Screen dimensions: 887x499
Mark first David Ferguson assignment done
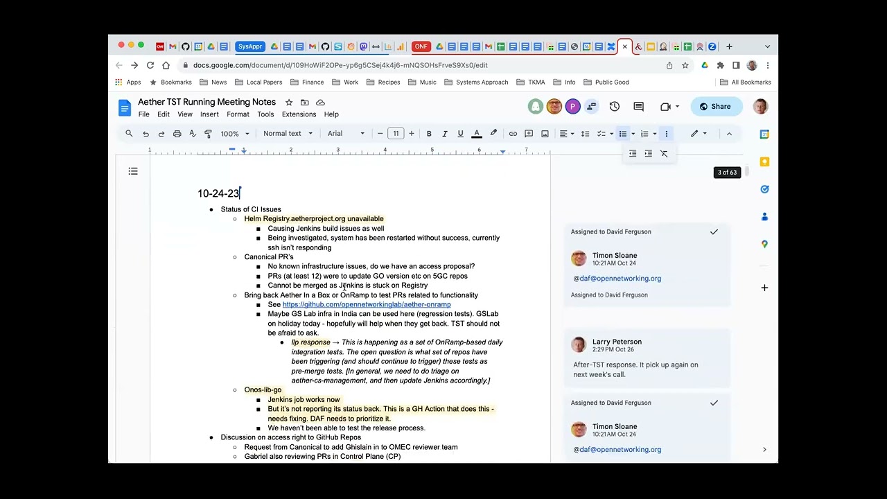tap(714, 231)
